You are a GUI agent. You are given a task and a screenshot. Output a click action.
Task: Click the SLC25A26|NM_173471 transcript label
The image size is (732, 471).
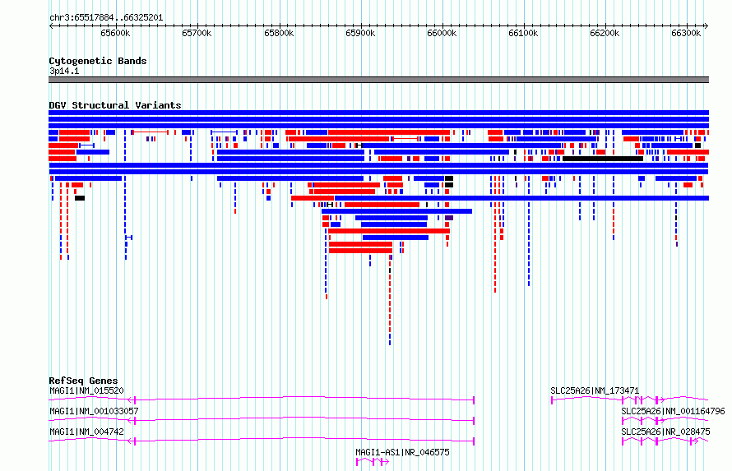(595, 390)
